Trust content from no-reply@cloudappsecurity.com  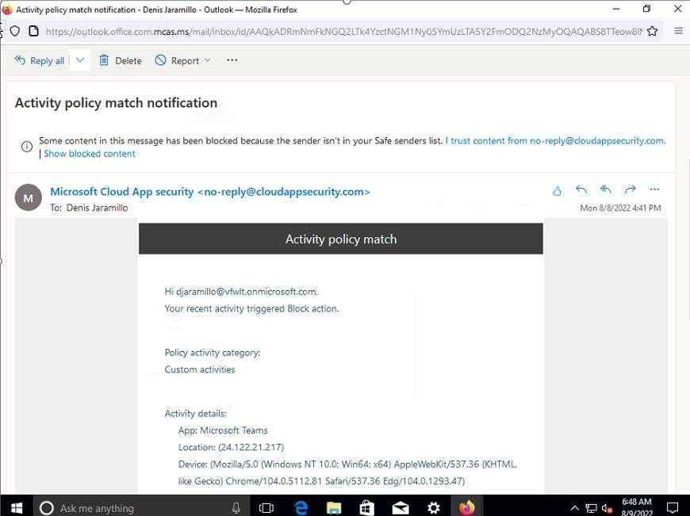coord(555,141)
